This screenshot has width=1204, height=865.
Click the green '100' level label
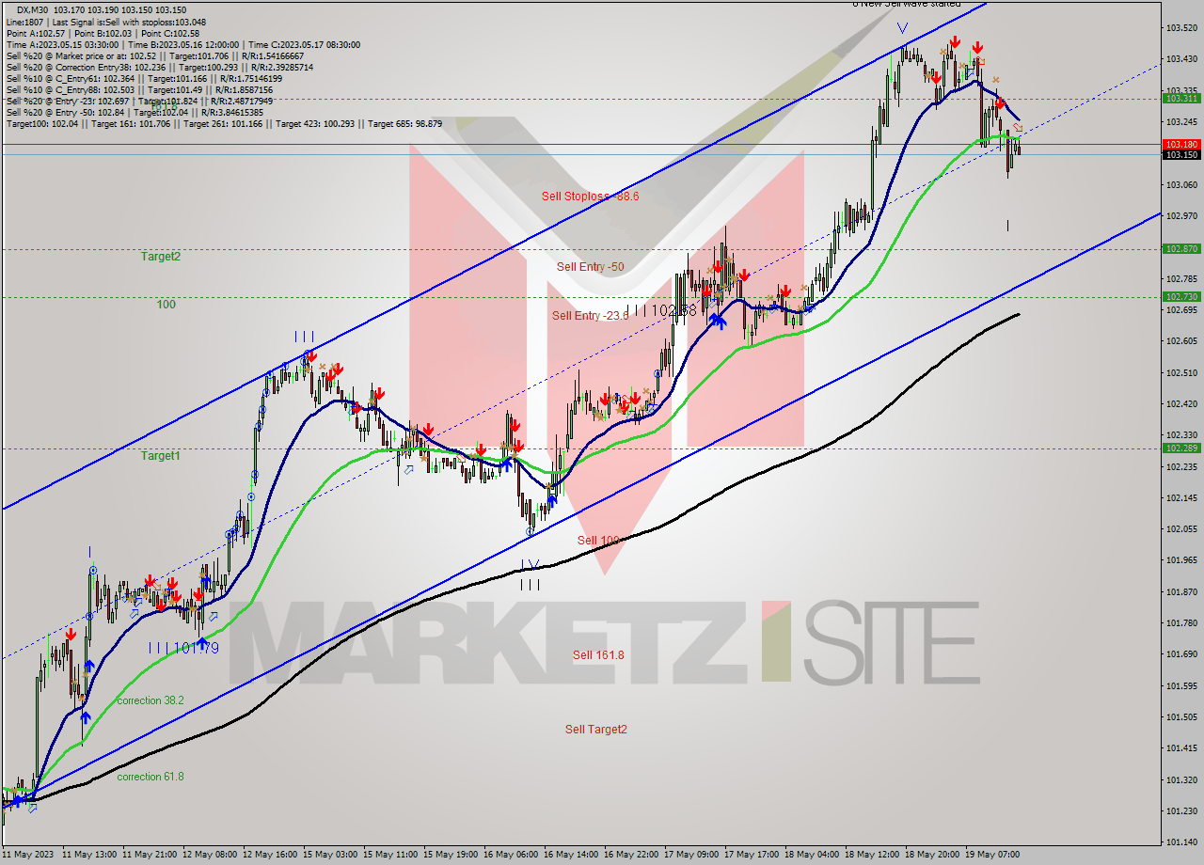(166, 305)
